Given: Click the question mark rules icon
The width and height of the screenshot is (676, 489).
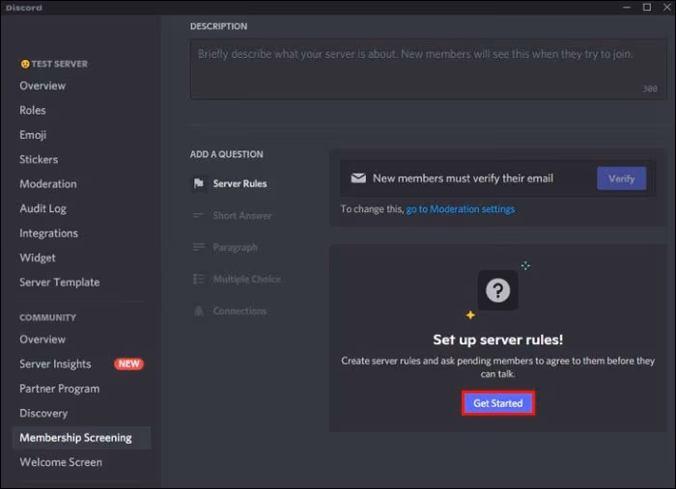Looking at the screenshot, I should tap(497, 290).
